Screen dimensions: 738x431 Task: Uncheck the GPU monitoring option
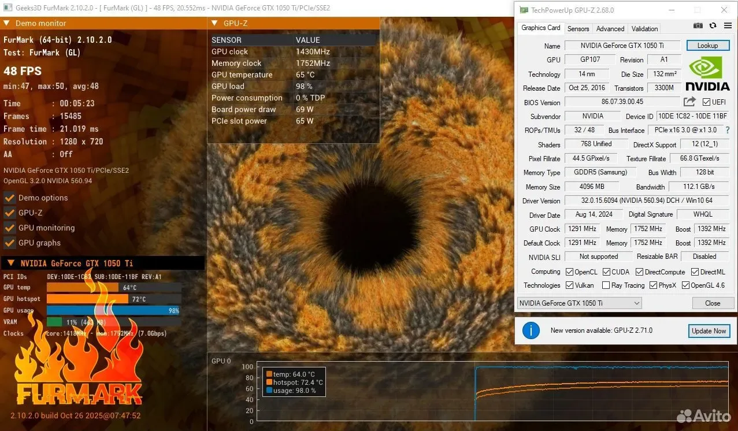(x=9, y=228)
